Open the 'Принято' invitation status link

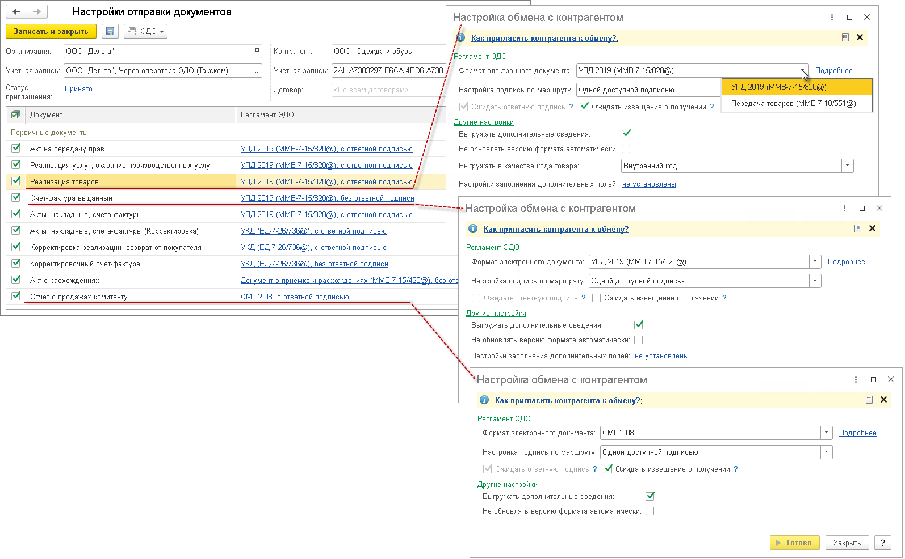tap(78, 88)
